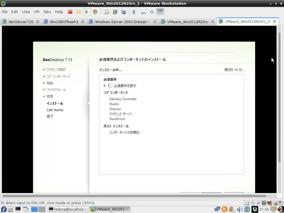
Task: Open the volume control tray icon
Action: tap(240, 209)
